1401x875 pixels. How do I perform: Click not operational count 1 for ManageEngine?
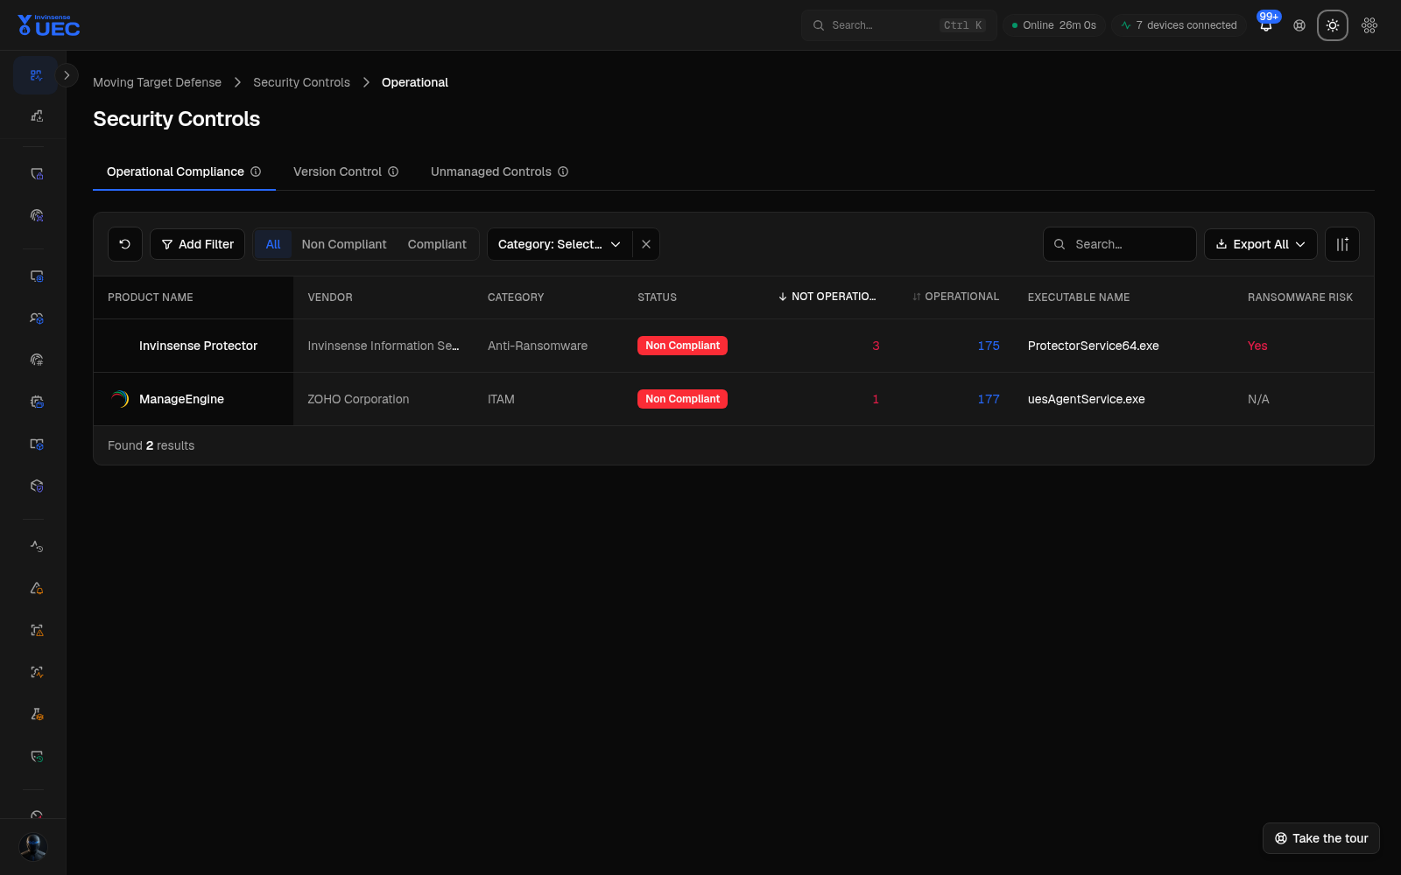(876, 399)
